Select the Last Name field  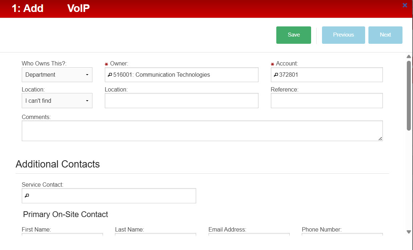[155, 234]
